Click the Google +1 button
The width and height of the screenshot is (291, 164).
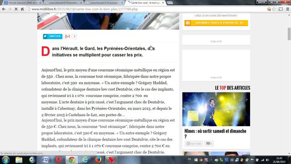coord(68,36)
